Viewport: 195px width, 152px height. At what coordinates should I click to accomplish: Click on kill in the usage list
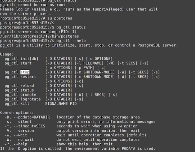point(25,103)
